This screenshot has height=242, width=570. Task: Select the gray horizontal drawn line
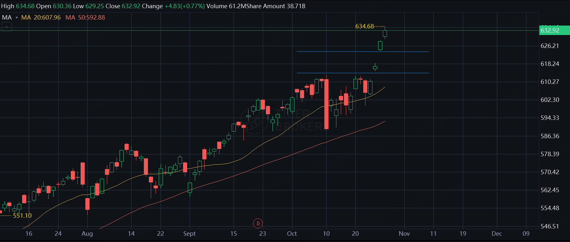[363, 73]
